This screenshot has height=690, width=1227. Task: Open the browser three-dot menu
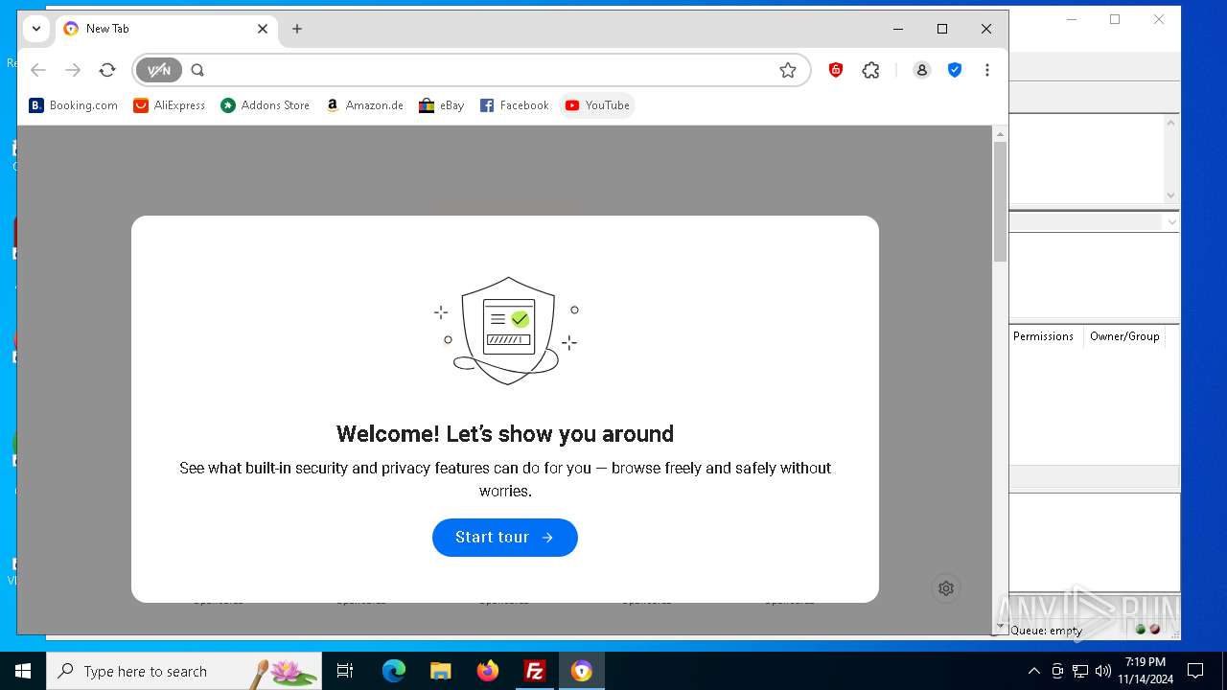[987, 70]
